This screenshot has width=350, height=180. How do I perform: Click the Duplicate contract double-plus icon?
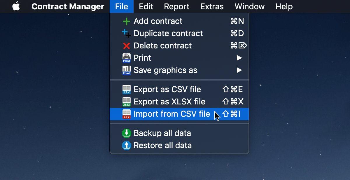point(127,34)
